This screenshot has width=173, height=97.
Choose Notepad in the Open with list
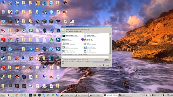click(69, 44)
